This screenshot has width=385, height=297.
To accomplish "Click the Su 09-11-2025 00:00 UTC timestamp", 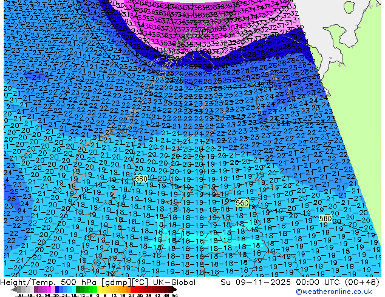I will (281, 282).
